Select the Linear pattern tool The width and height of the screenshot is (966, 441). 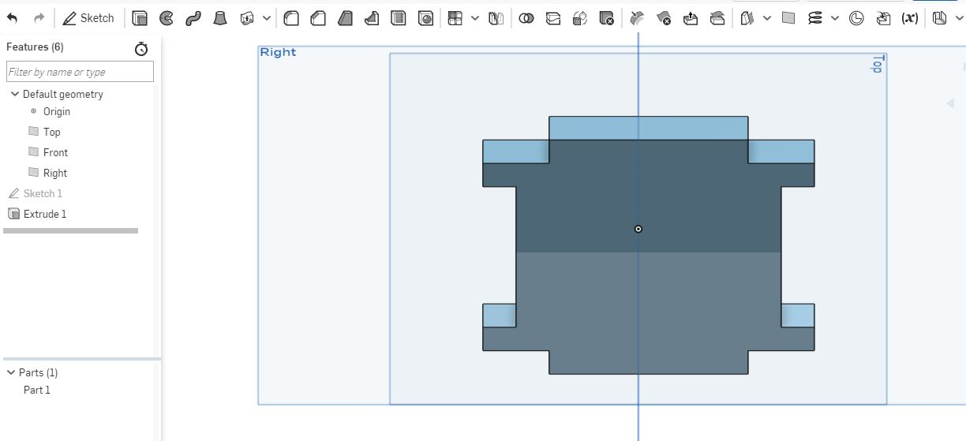pos(455,18)
